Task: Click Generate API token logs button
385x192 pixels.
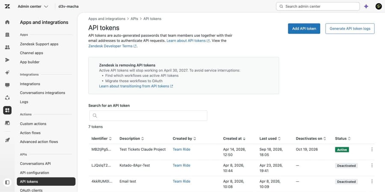Action: 350,29
